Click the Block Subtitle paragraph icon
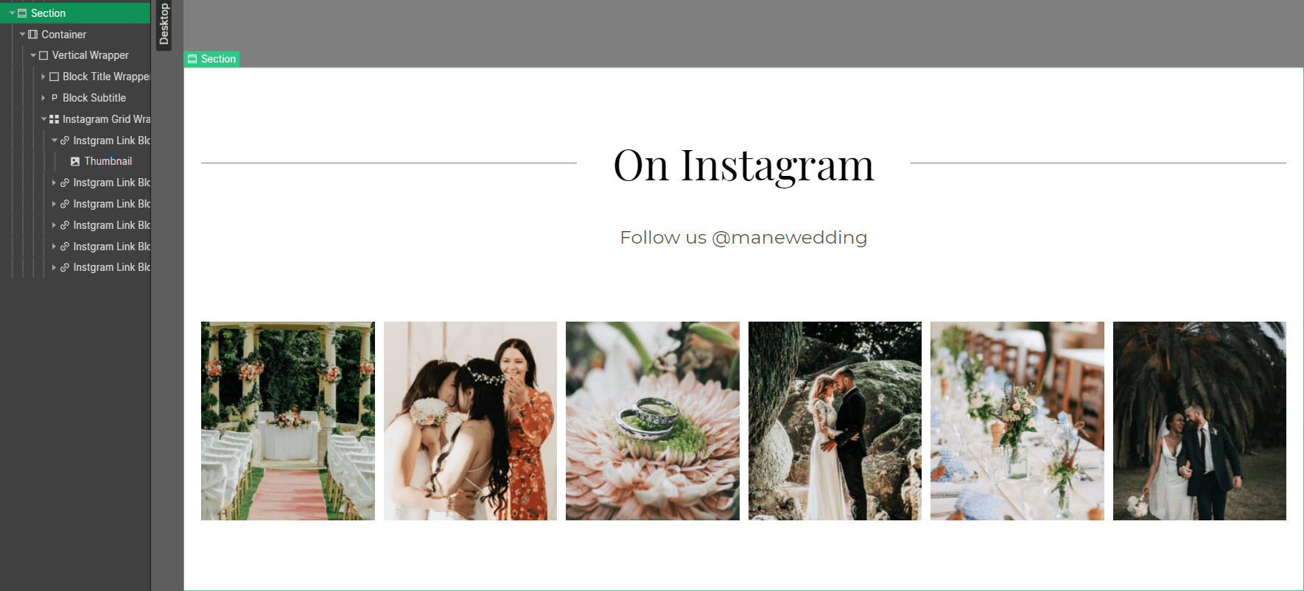 pos(54,98)
